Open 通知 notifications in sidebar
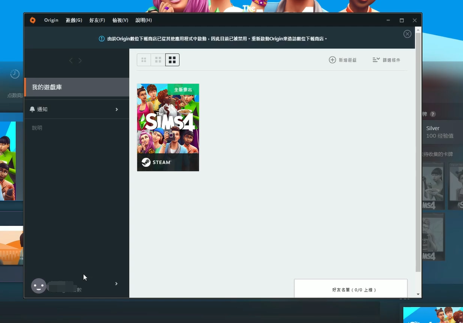Screen dimensions: 463x323 click(77, 109)
